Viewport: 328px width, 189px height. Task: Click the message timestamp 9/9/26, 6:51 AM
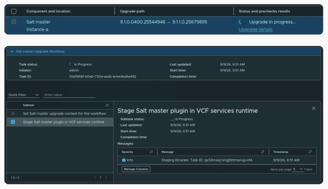point(286,160)
